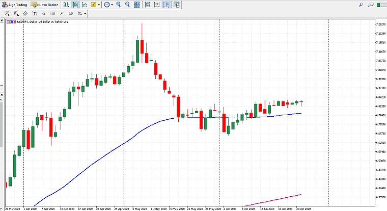Tile chart windows with grid icon

pos(137,5)
